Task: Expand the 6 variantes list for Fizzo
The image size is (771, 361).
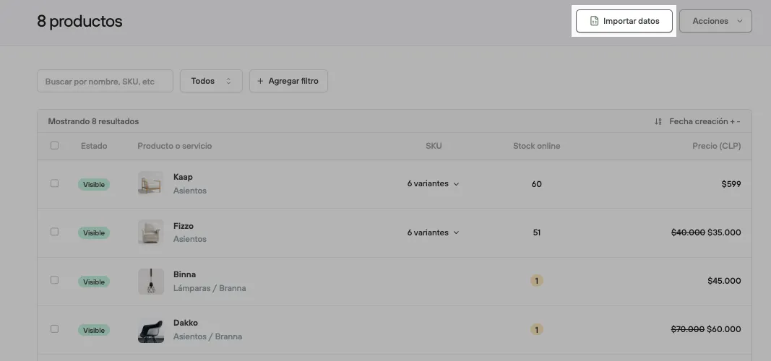Action: [x=433, y=232]
